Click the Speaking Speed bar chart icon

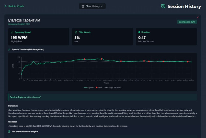click(12, 32)
